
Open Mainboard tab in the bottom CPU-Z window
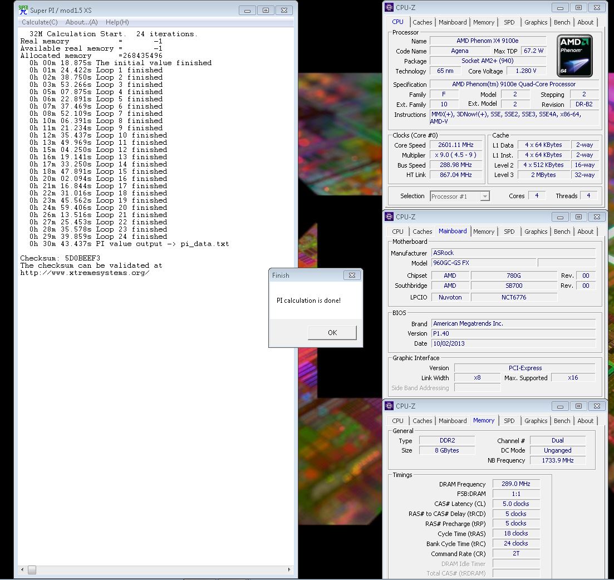click(452, 421)
